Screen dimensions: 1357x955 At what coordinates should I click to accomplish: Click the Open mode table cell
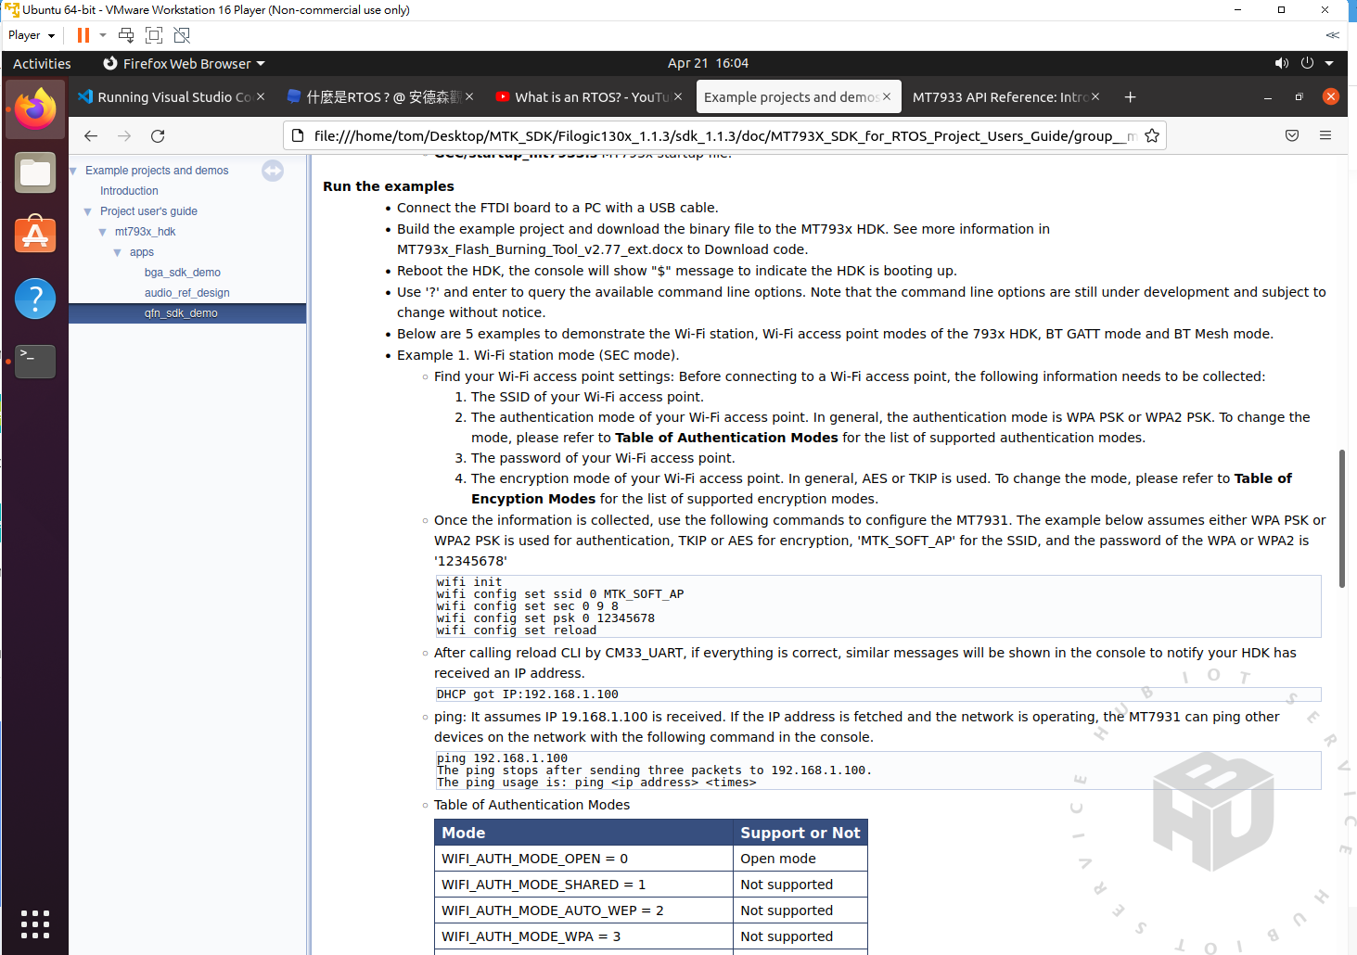pyautogui.click(x=800, y=859)
